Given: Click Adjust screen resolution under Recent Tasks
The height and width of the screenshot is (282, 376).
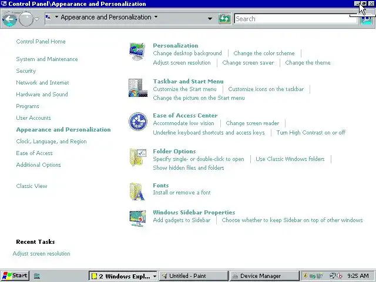Looking at the screenshot, I should (x=42, y=253).
